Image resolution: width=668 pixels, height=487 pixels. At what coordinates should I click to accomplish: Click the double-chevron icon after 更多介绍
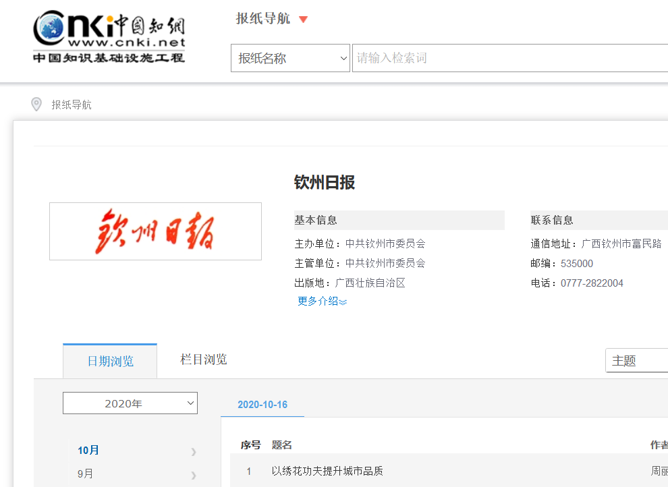pyautogui.click(x=343, y=302)
